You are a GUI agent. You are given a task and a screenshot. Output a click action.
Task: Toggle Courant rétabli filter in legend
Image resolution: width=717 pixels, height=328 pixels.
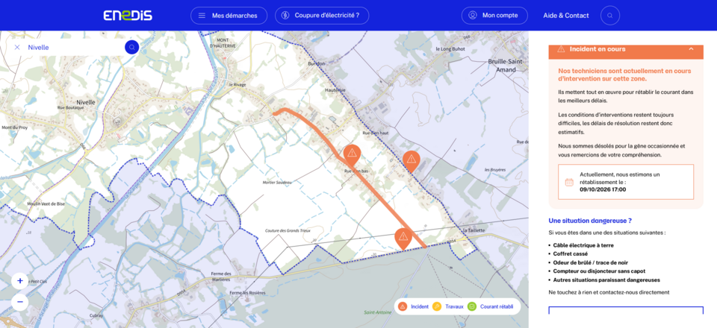point(490,306)
